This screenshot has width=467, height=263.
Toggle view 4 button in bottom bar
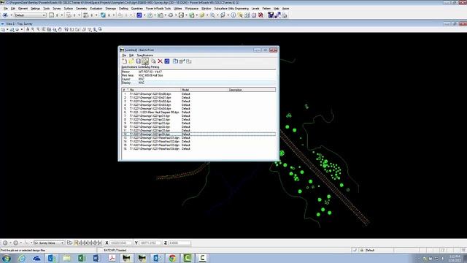[87, 243]
